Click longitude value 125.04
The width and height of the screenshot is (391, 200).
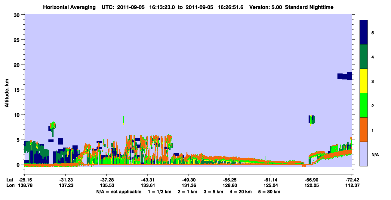270,185
